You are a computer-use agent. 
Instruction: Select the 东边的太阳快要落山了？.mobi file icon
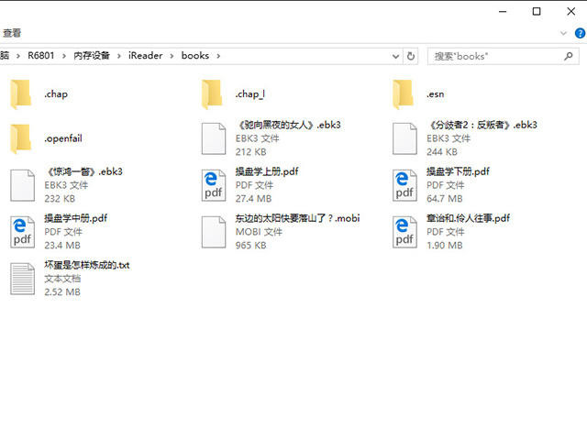tap(214, 232)
